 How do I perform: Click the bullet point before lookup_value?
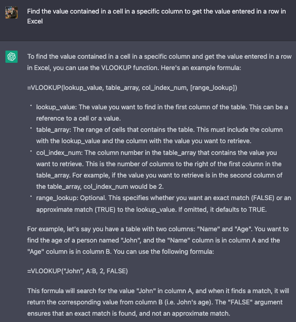coord(31,107)
